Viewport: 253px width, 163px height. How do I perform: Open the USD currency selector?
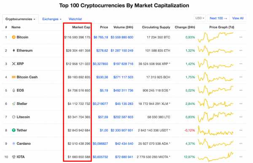tap(200, 18)
